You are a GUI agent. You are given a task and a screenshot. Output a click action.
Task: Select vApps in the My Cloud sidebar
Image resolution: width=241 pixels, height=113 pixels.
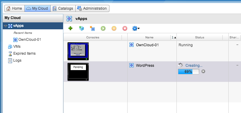(33, 26)
